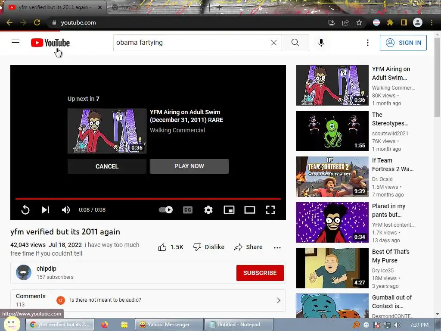The width and height of the screenshot is (441, 331).
Task: Open the extensions puzzle icon
Action: pos(390,22)
